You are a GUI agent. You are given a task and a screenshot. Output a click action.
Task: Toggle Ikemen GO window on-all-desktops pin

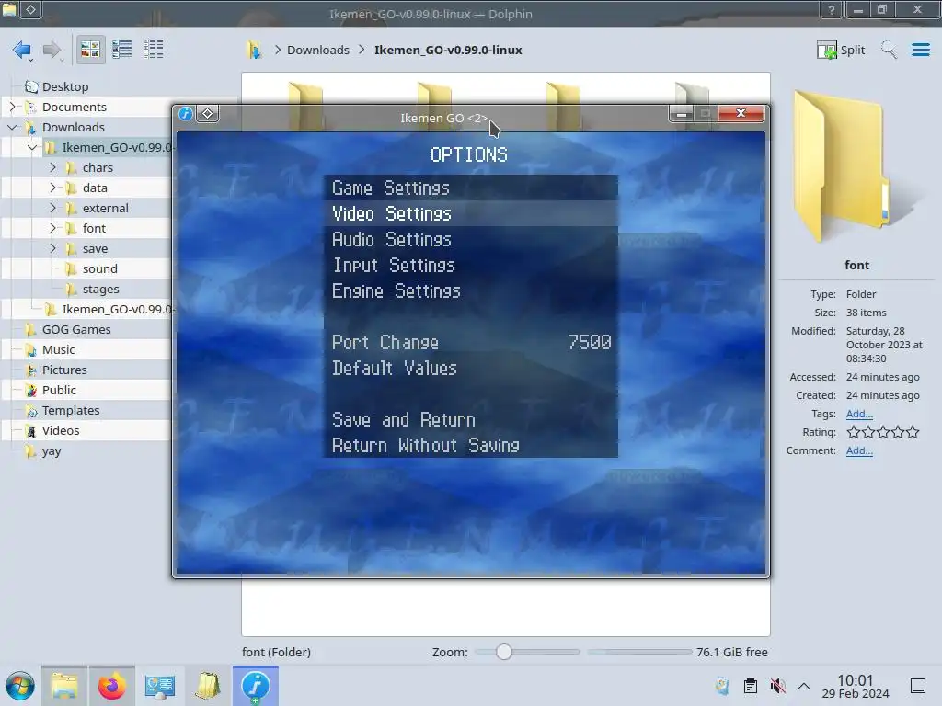click(207, 113)
